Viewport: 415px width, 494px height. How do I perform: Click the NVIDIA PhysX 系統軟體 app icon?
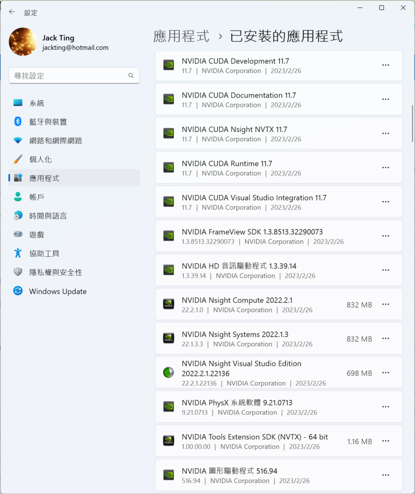pyautogui.click(x=168, y=407)
